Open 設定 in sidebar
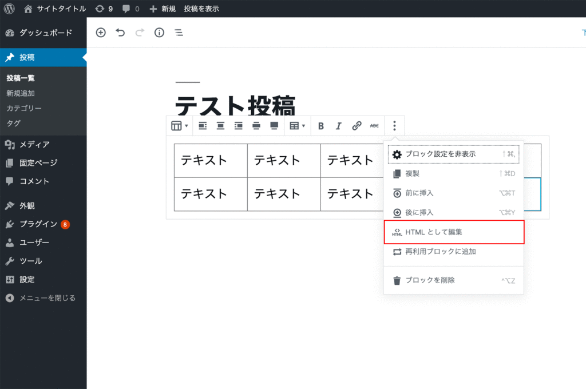Viewport: 586px width, 389px height. tap(43, 279)
